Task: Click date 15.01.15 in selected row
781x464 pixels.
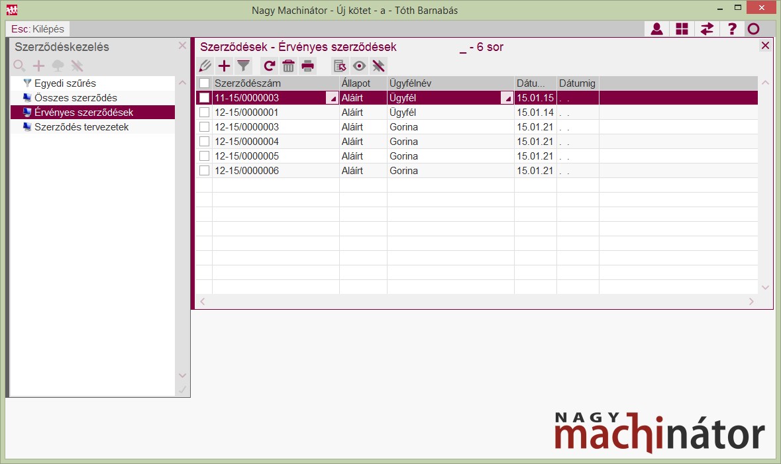Action: click(x=535, y=98)
